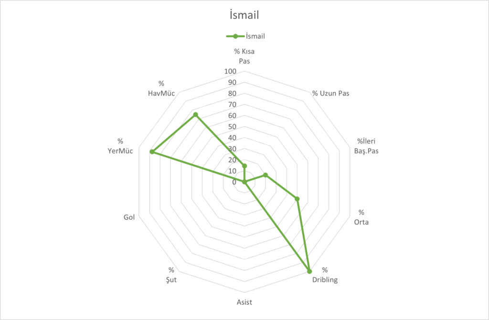This screenshot has height=320, width=489.
Task: Select the İsmail legend entry text
Action: click(255, 35)
